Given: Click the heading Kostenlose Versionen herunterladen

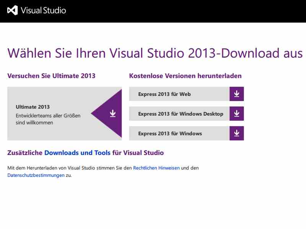Looking at the screenshot, I should tap(186, 76).
